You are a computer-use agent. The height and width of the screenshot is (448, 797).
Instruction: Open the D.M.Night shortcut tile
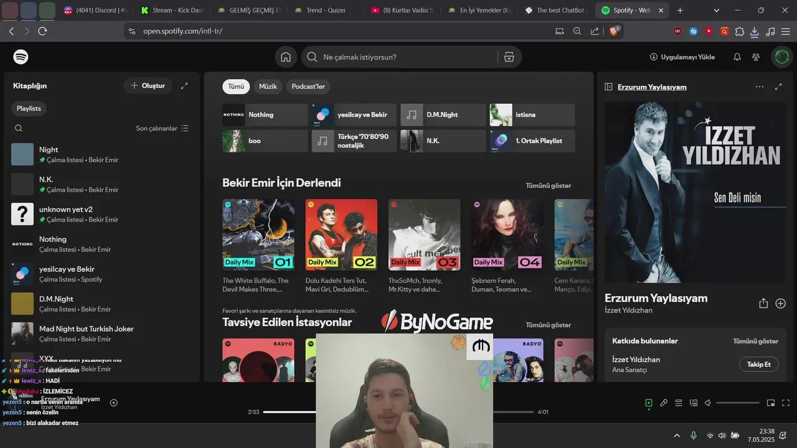pyautogui.click(x=443, y=114)
